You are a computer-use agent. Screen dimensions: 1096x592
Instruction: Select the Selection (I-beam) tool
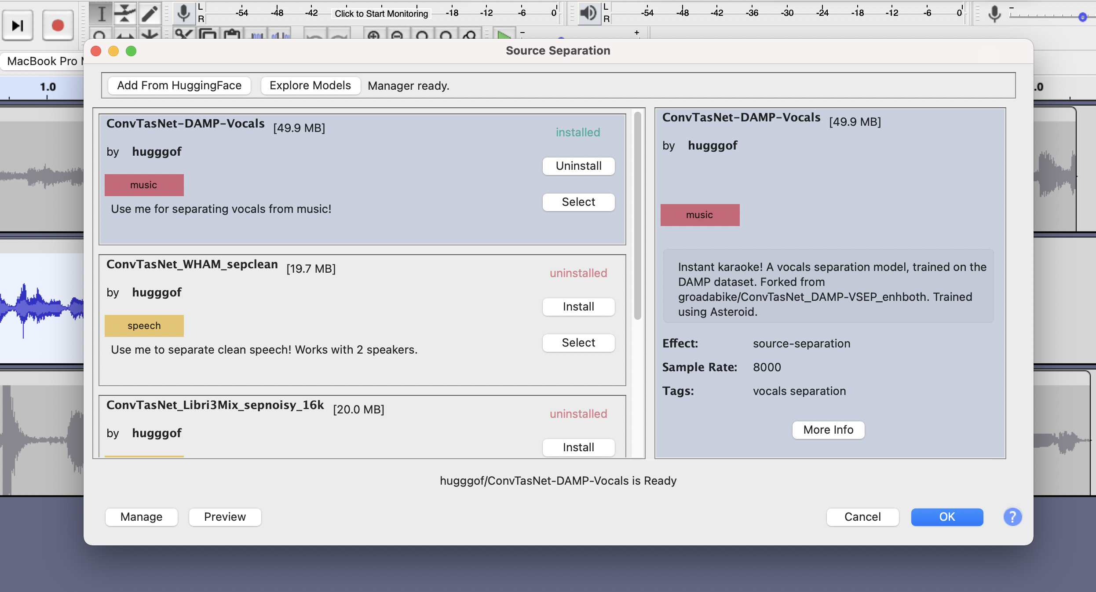point(101,13)
